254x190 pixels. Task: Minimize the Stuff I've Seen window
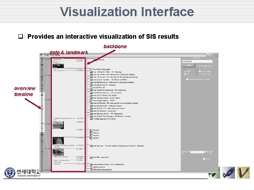[208, 55]
